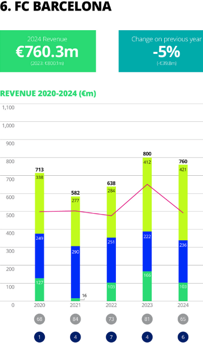Click the 6. FC BARCELONA heading

tap(56, 6)
